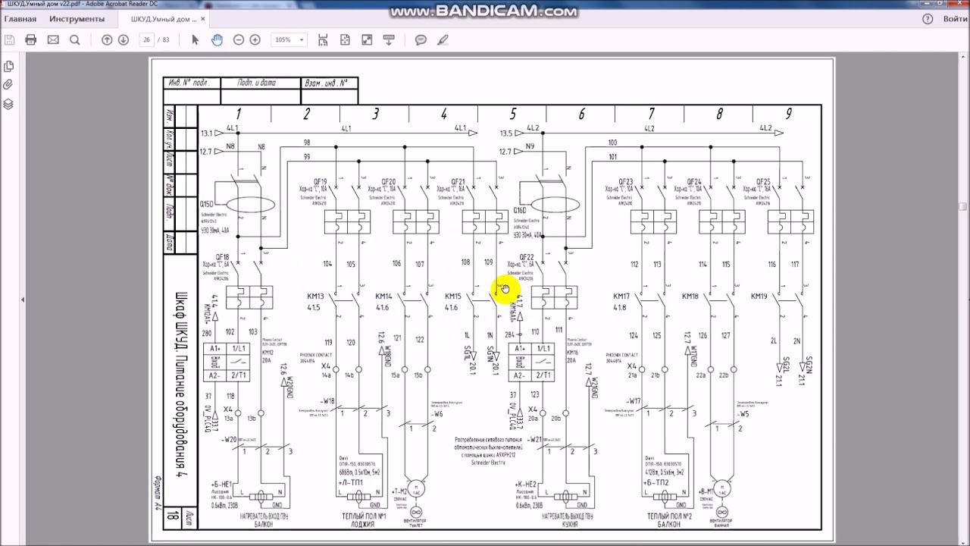
Task: Click the -W18 cable label
Action: click(327, 401)
